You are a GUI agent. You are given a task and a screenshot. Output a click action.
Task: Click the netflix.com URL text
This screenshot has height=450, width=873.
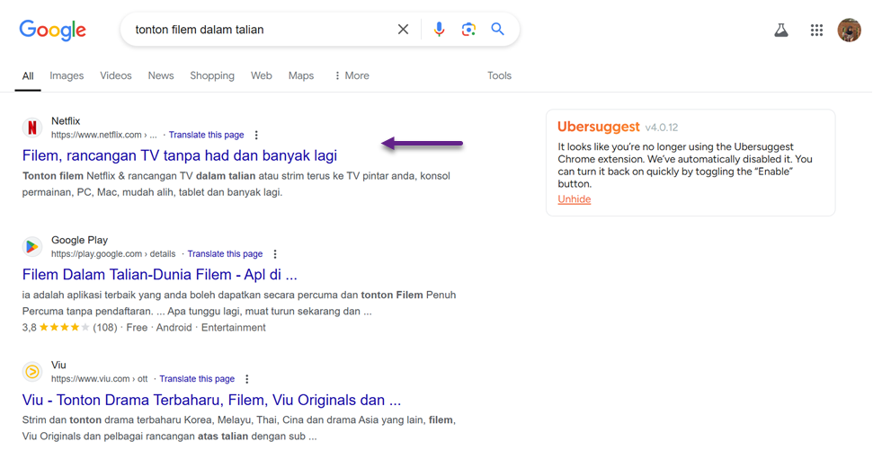click(104, 135)
